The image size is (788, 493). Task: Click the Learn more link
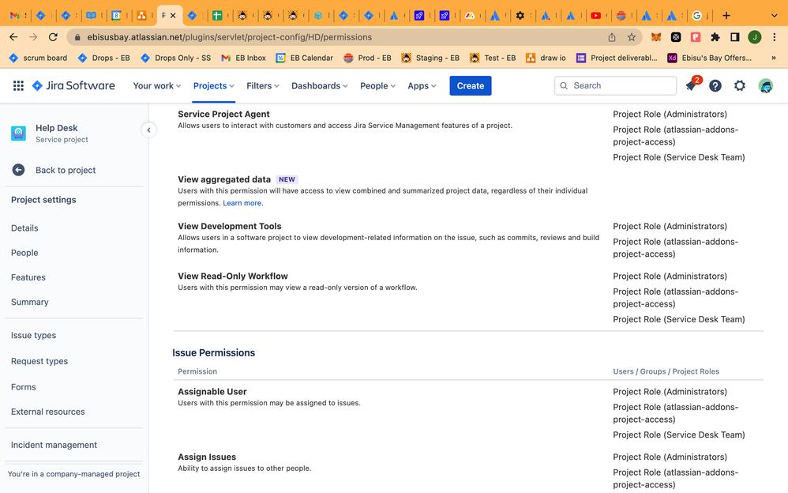242,203
